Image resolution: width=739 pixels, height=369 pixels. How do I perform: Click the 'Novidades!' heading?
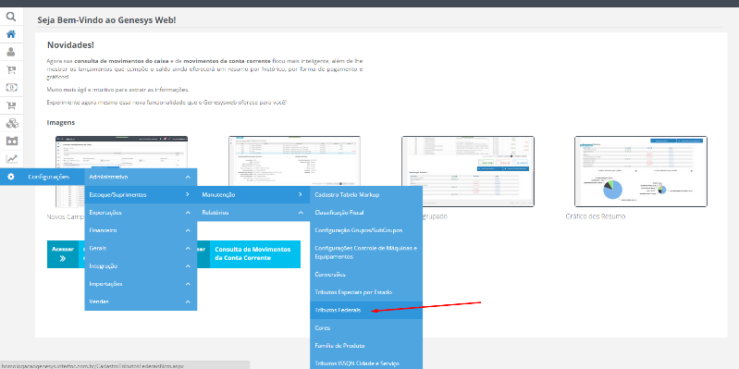point(70,45)
